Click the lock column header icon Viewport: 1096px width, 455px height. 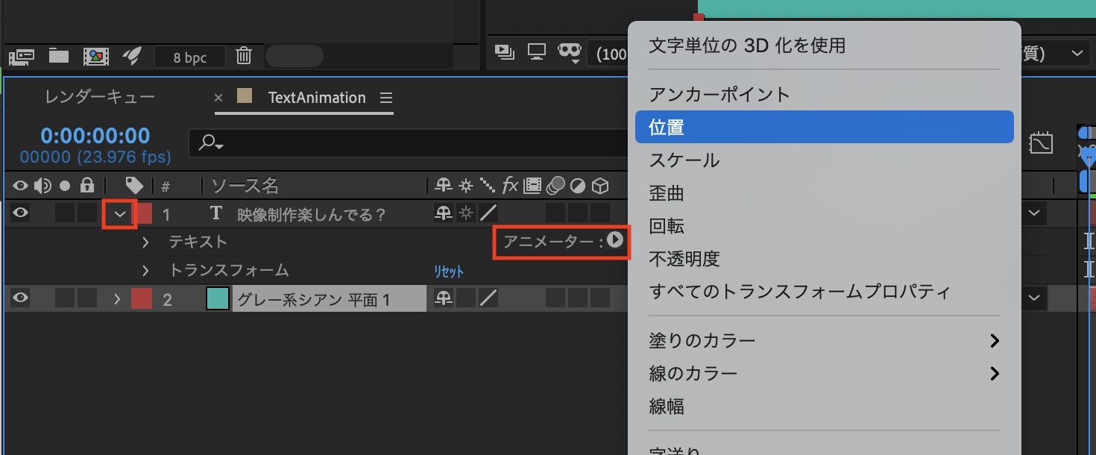87,185
